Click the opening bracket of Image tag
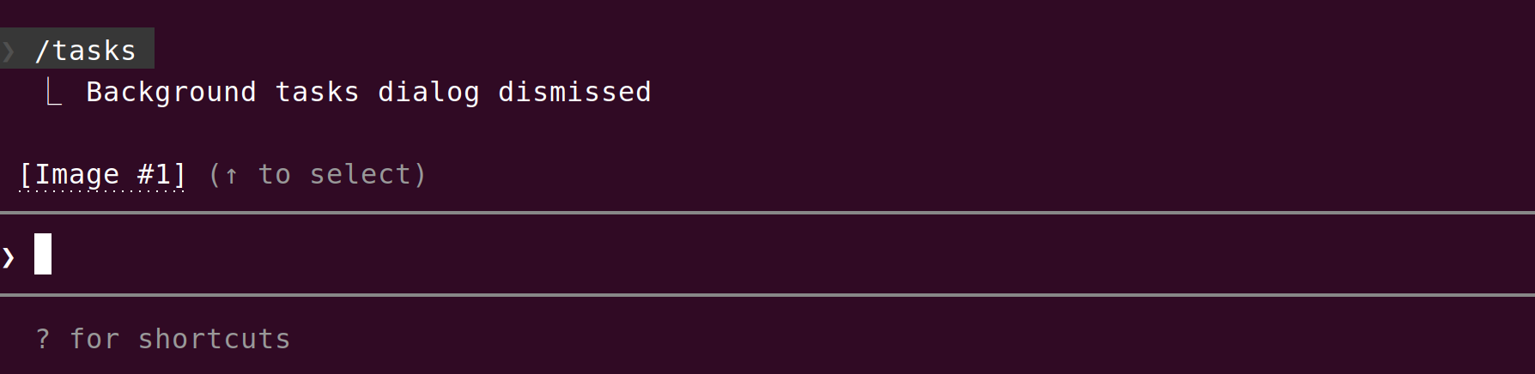This screenshot has width=1535, height=374. [25, 174]
